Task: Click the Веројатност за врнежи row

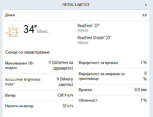Action: coord(113,63)
